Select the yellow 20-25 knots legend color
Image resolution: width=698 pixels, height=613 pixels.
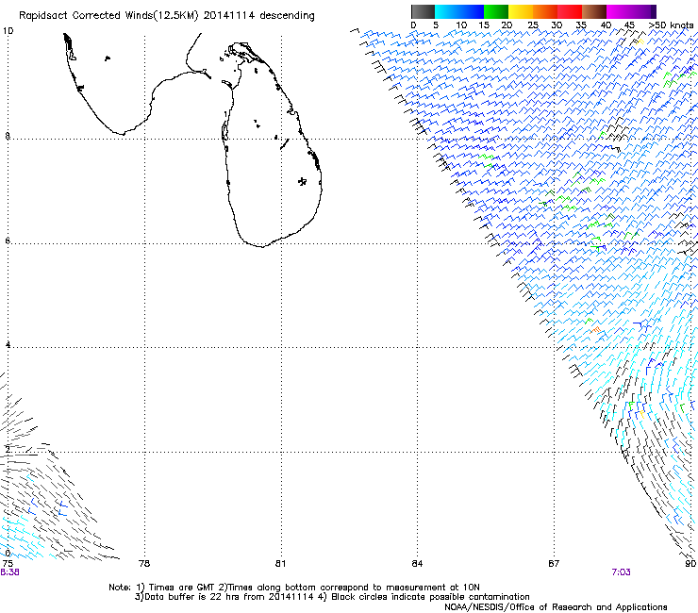(521, 11)
